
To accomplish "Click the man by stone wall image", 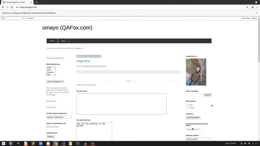I will (x=196, y=72).
